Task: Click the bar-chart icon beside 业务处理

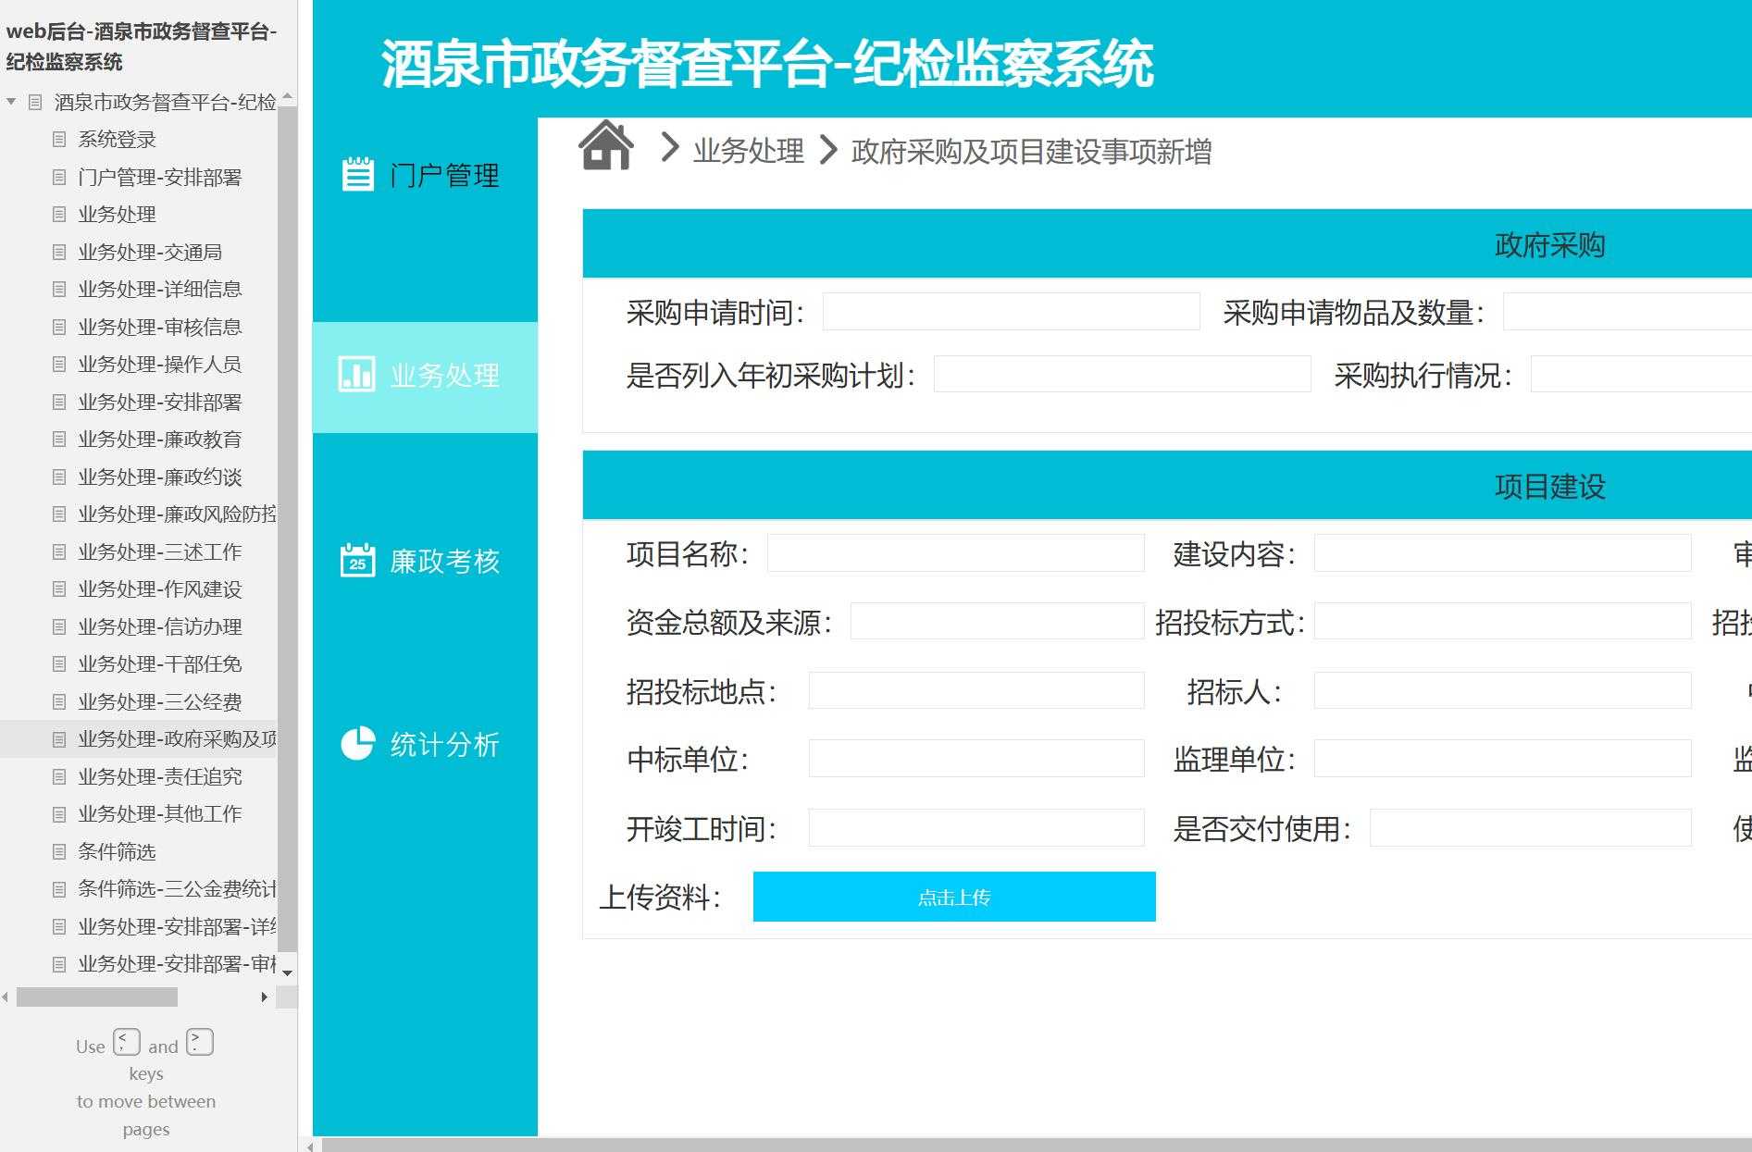Action: 358,375
